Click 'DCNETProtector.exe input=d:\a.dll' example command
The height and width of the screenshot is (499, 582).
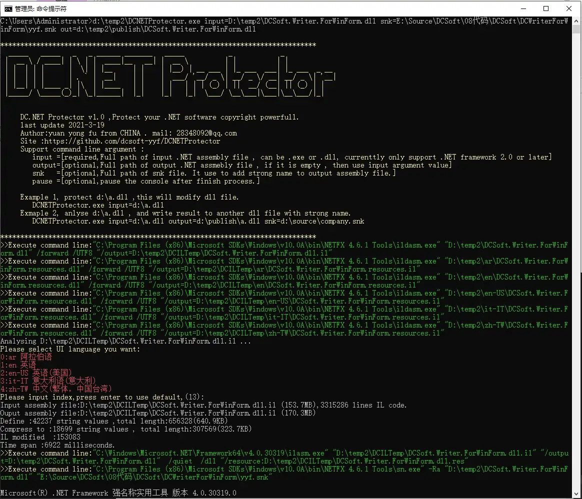pyautogui.click(x=98, y=205)
